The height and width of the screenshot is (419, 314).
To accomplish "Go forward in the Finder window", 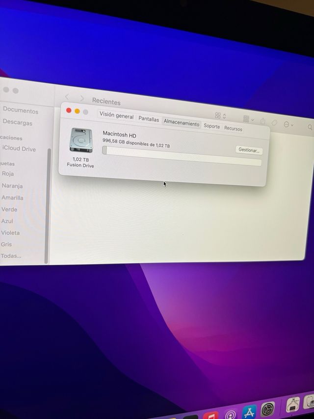I will pyautogui.click(x=82, y=99).
